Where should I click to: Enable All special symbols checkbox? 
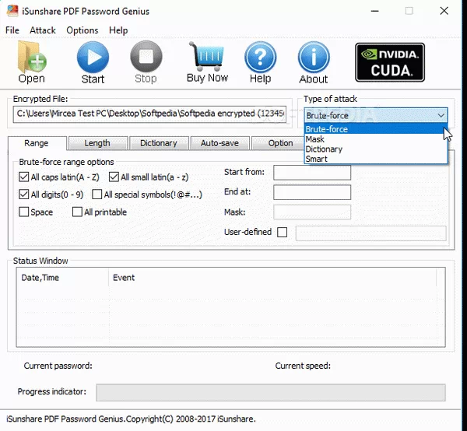[x=97, y=194]
